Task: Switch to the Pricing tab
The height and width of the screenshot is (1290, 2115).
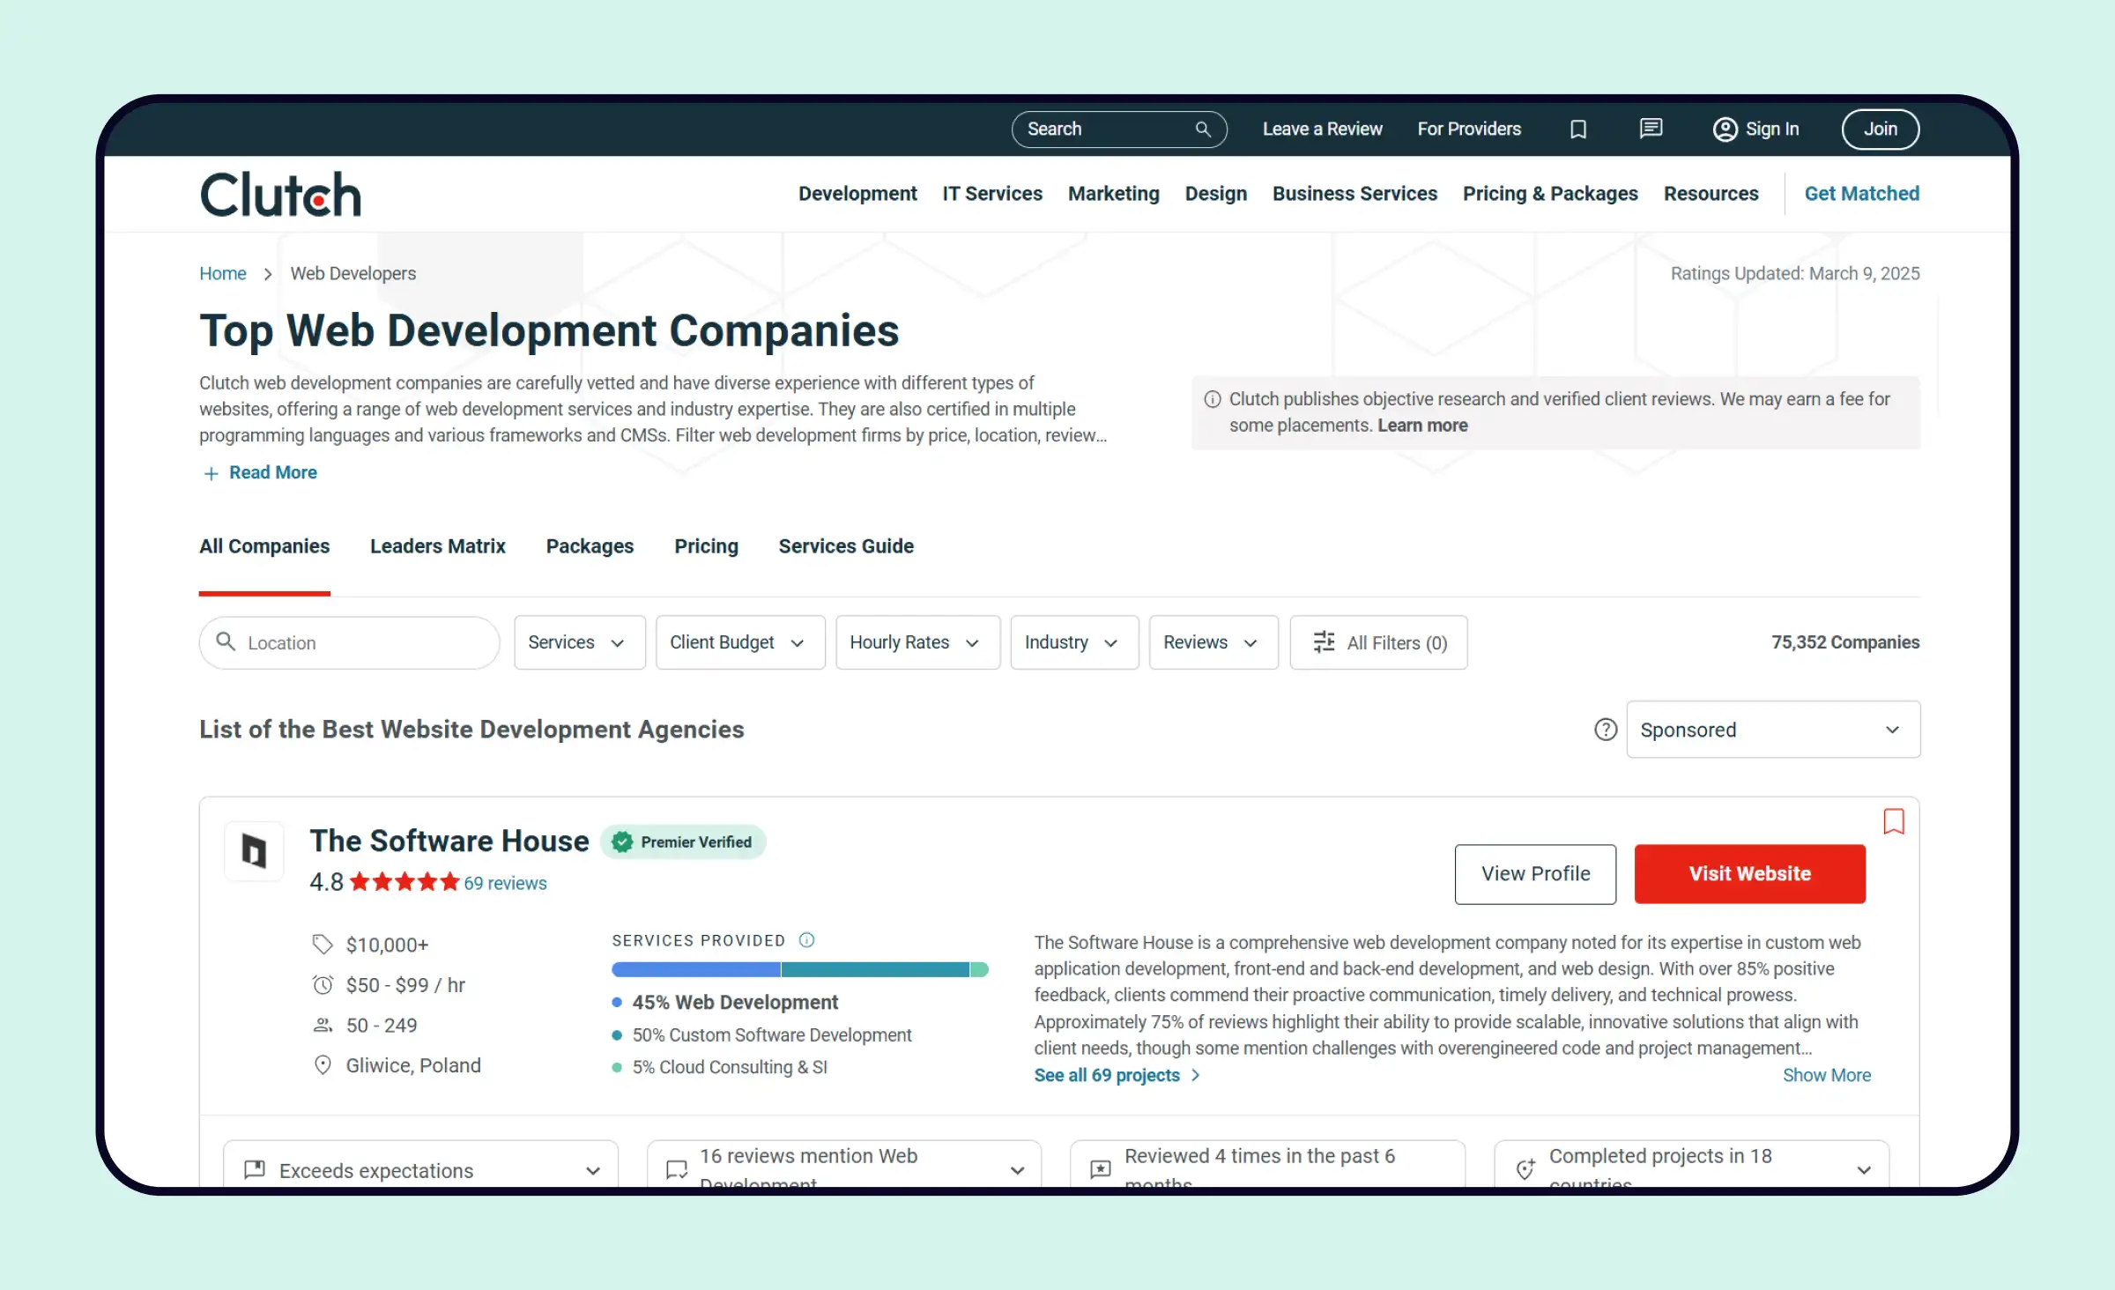Action: click(x=706, y=546)
